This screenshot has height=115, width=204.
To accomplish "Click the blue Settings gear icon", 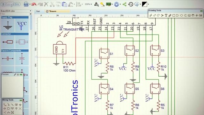I will (x=116, y=4).
